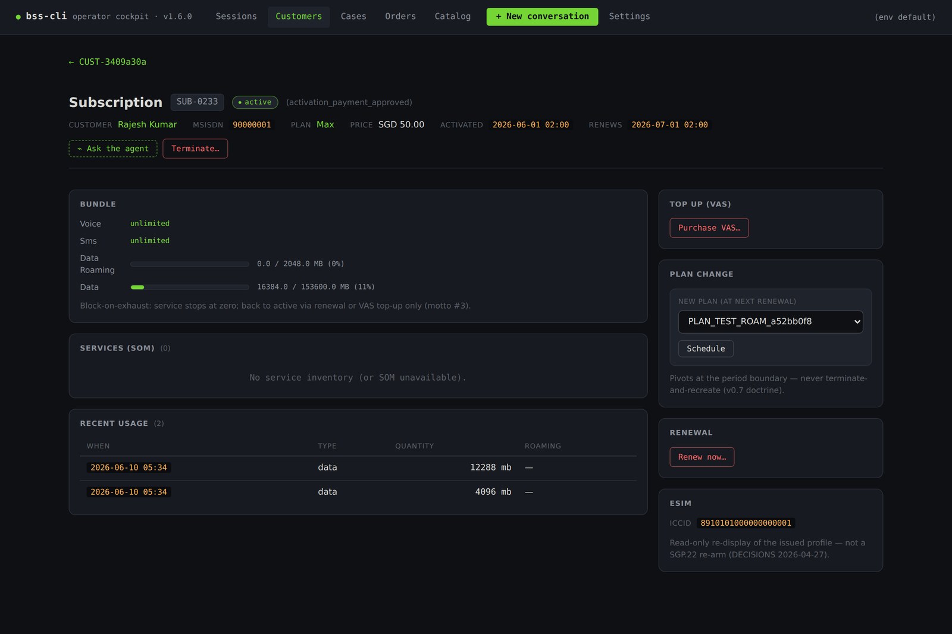The height and width of the screenshot is (634, 952).
Task: Click the Schedule plan change button
Action: (x=706, y=349)
